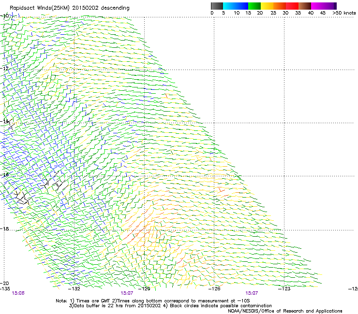The height and width of the screenshot is (314, 358).
Task: Click the green 15-20 knots legend swatch
Action: [254, 6]
